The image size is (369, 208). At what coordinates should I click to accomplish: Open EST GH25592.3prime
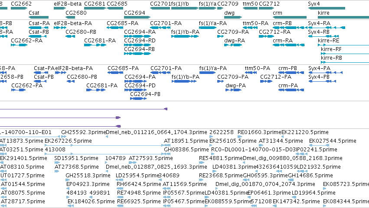(x=64, y=137)
